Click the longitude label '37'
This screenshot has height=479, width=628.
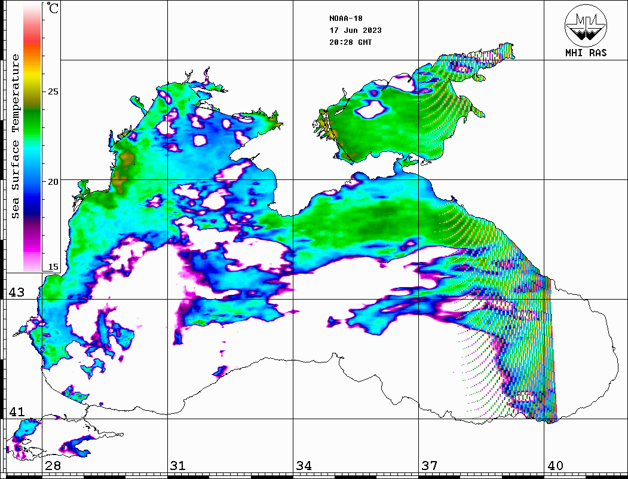point(430,465)
